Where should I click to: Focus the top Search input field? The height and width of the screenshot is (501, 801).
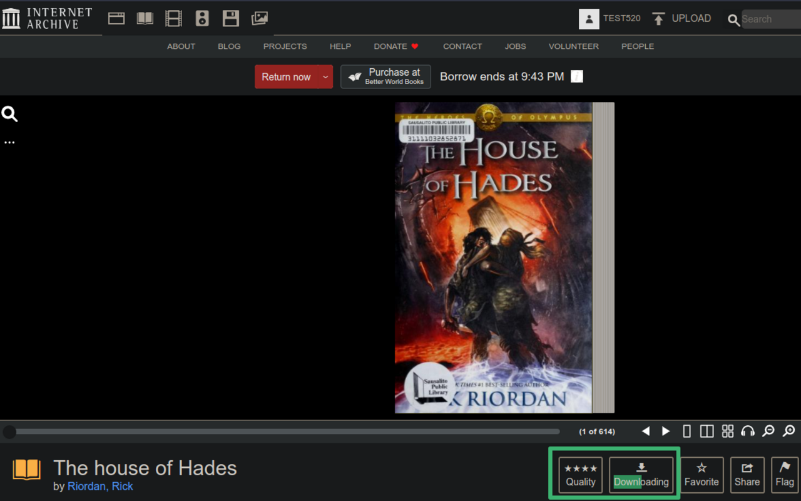pos(771,19)
